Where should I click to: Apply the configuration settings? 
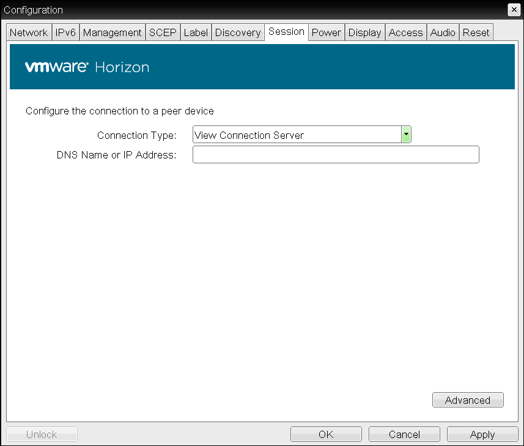482,434
